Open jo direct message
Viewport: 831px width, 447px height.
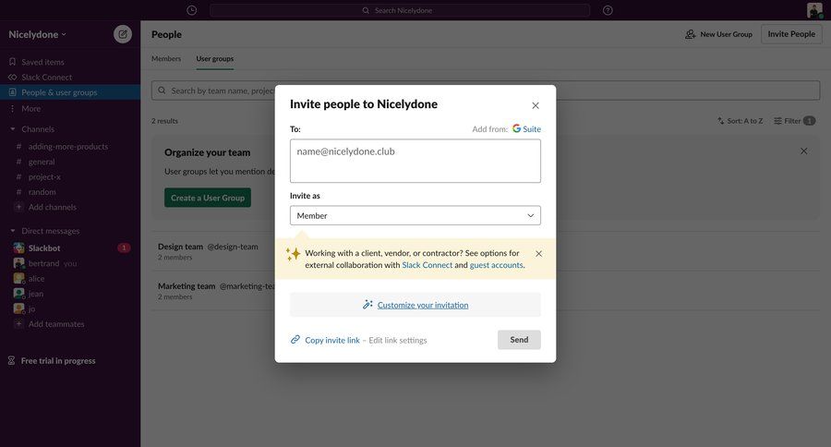(31, 308)
